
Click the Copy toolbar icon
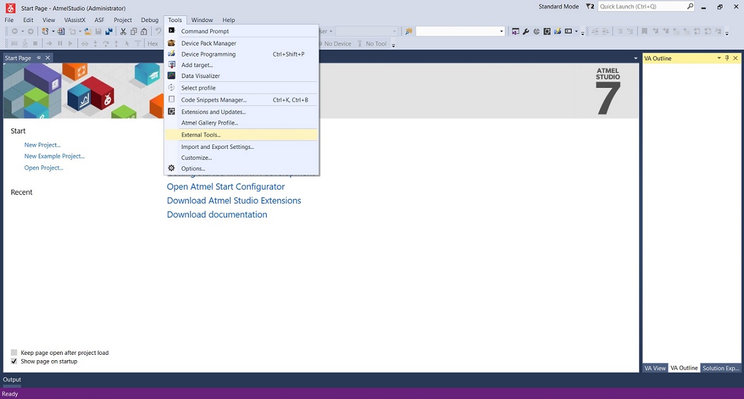(x=135, y=31)
